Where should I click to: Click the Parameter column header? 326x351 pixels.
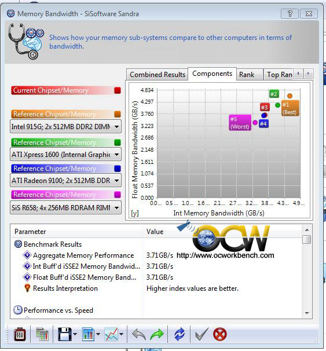[76, 232]
